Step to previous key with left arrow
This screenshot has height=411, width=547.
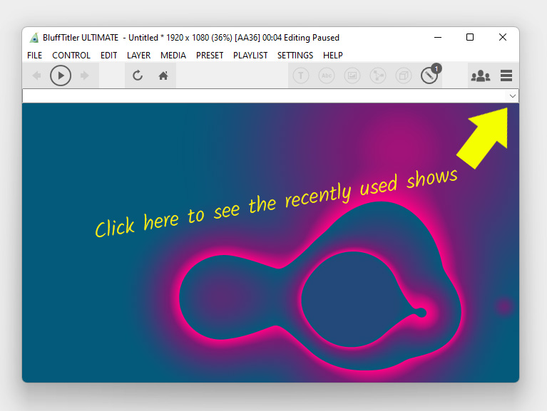click(x=36, y=76)
